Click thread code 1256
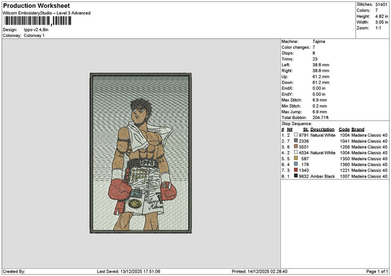Screen dimensions: 391x276 coord(345,147)
